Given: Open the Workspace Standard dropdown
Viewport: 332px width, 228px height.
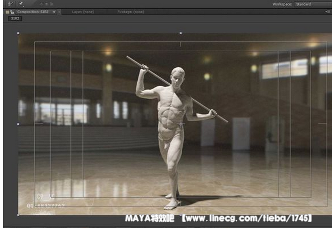Looking at the screenshot, I should coord(314,4).
